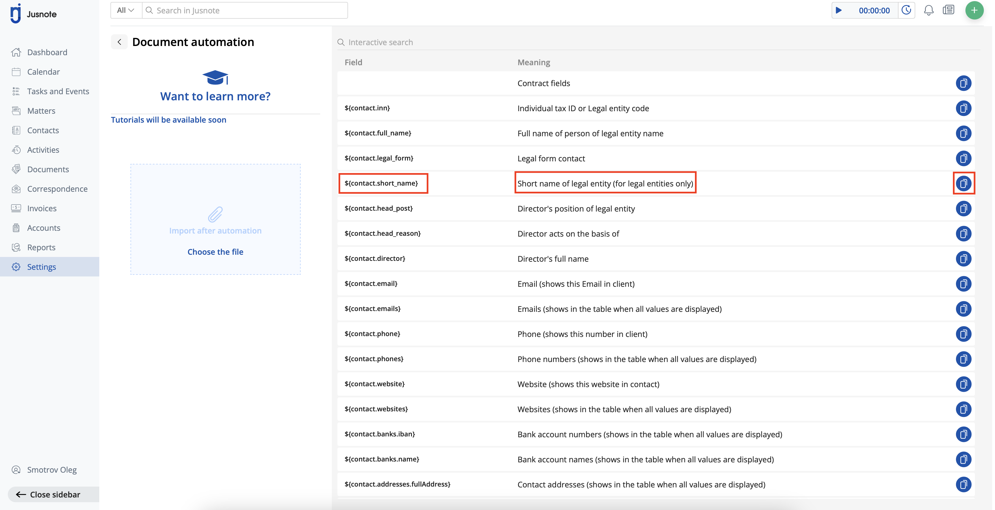Copy the ${contact.addresses.fullAddress} field
Screen dimensions: 995x510
tap(963, 485)
